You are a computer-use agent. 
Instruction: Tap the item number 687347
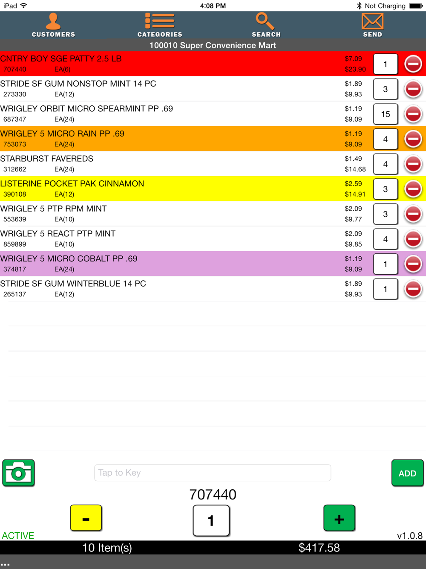pyautogui.click(x=14, y=119)
